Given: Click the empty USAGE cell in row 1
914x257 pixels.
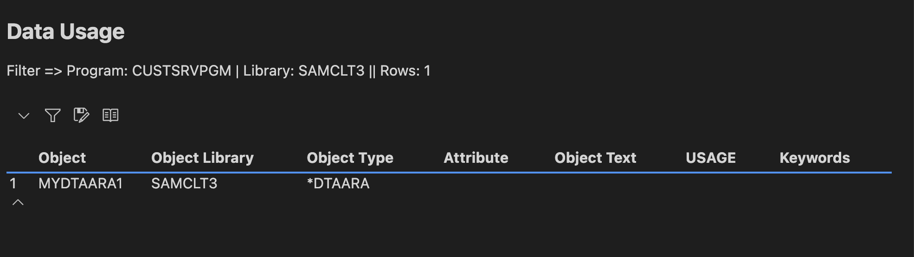Looking at the screenshot, I should pos(711,184).
